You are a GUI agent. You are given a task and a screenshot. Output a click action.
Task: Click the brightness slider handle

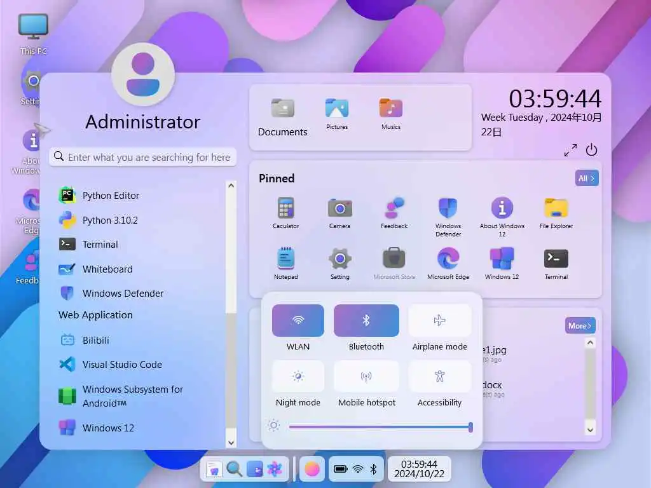tap(470, 427)
